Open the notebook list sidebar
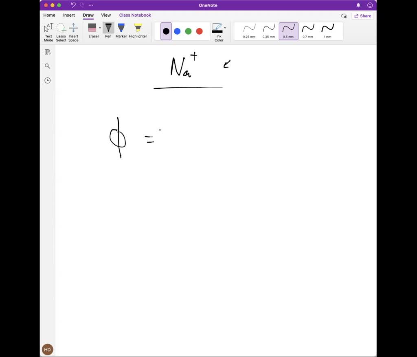Screen dimensions: 417x357 tap(47, 51)
